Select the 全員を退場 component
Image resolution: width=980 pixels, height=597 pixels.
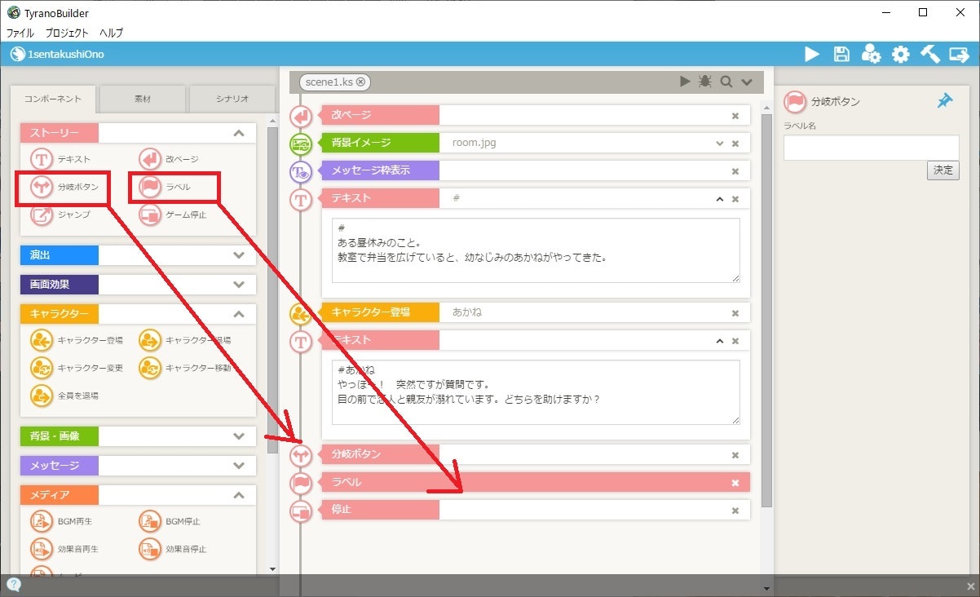pyautogui.click(x=64, y=396)
